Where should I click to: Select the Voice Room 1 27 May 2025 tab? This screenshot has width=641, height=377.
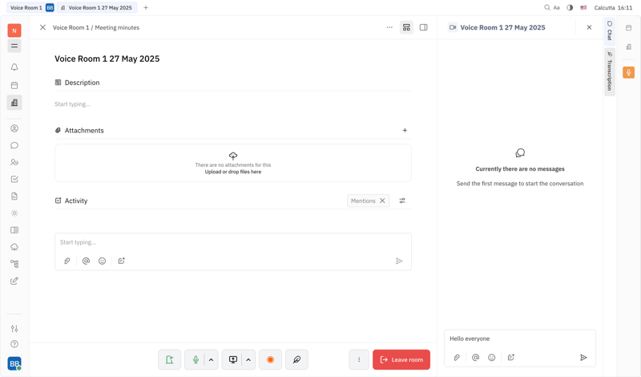coord(96,7)
